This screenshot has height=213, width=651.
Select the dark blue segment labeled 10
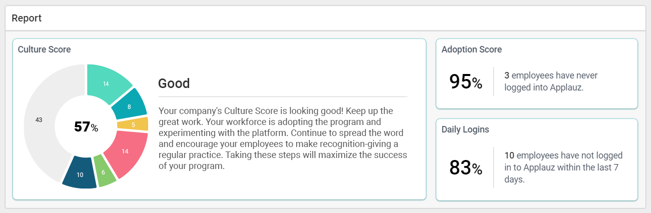click(80, 174)
